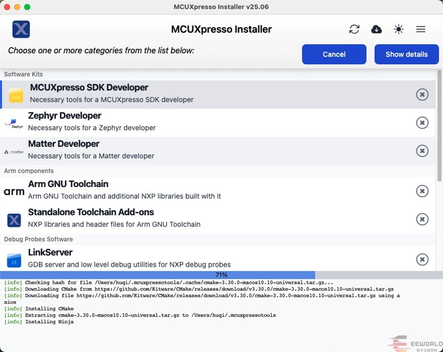Click the Software Kits section header
This screenshot has width=443, height=352.
click(x=23, y=74)
